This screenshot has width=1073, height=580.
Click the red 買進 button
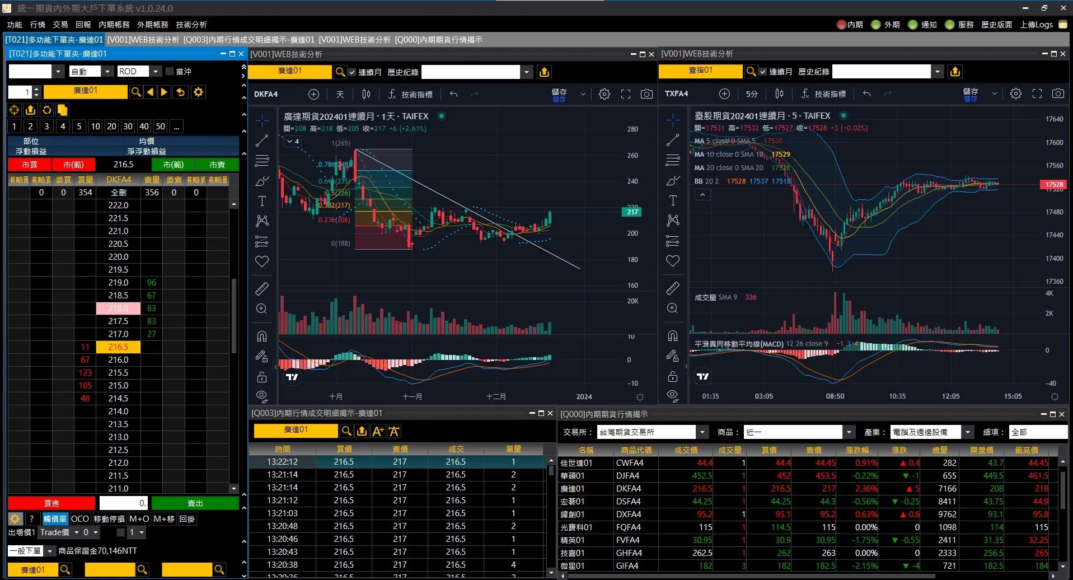click(51, 503)
